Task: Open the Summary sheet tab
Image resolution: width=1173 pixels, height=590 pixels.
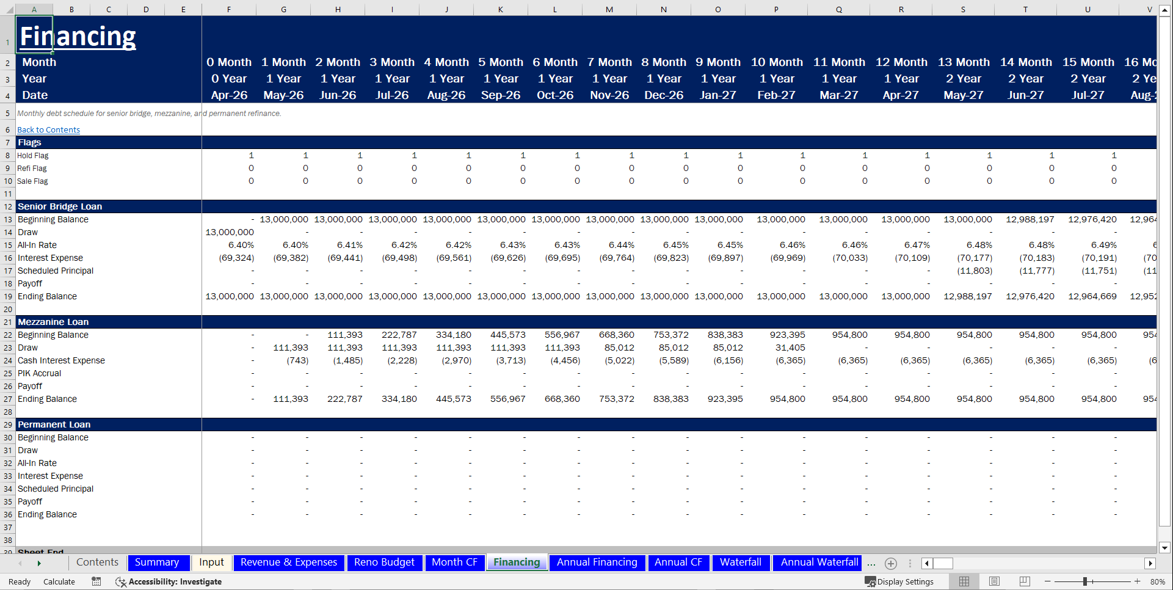Action: [158, 563]
